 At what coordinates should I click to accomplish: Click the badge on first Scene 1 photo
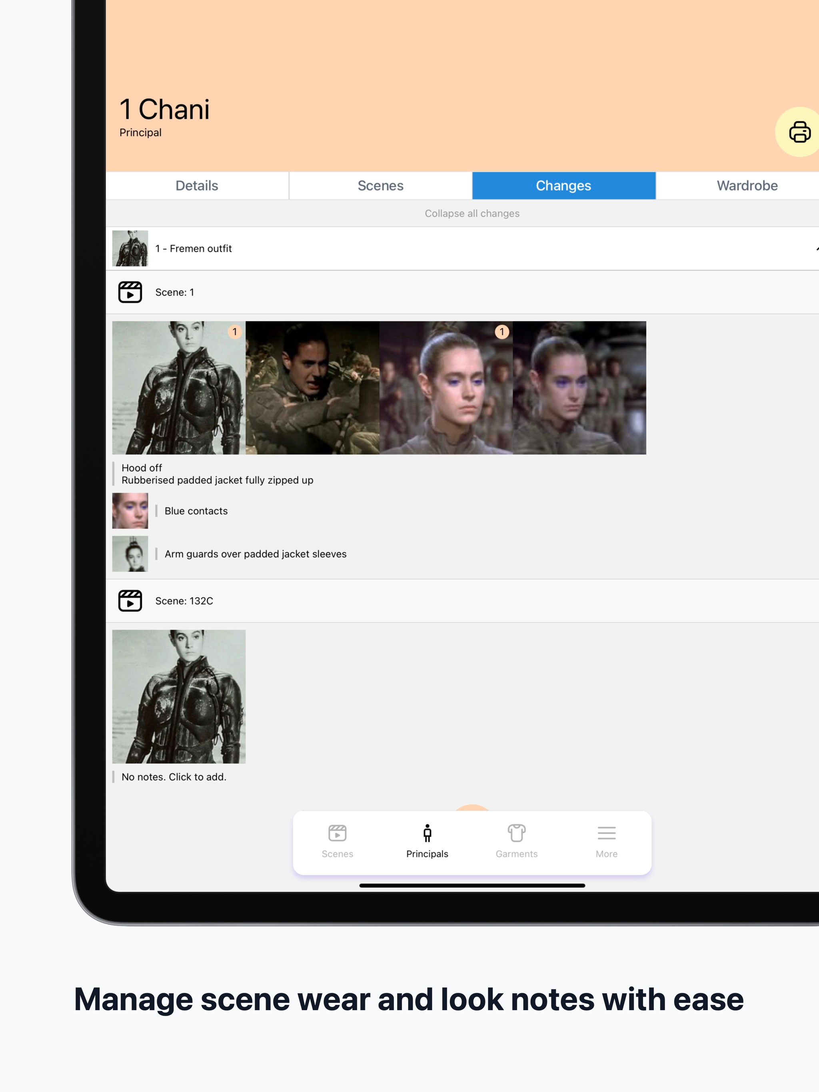tap(235, 332)
